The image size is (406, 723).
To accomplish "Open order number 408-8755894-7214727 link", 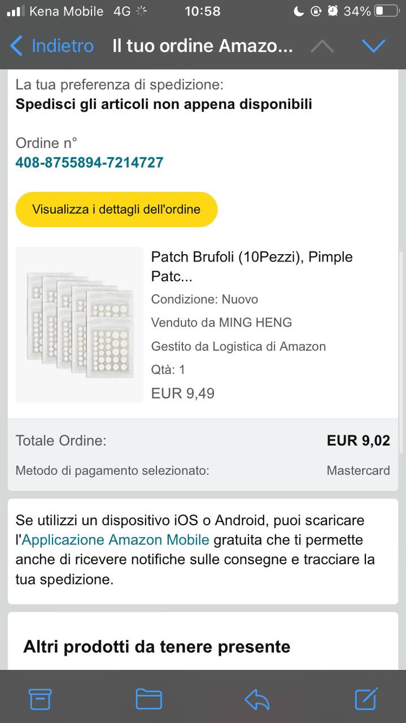I will click(89, 163).
